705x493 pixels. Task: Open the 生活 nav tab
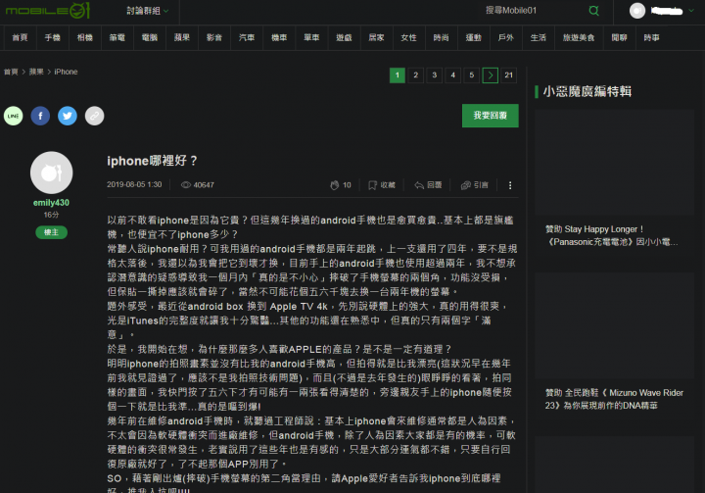click(x=538, y=37)
